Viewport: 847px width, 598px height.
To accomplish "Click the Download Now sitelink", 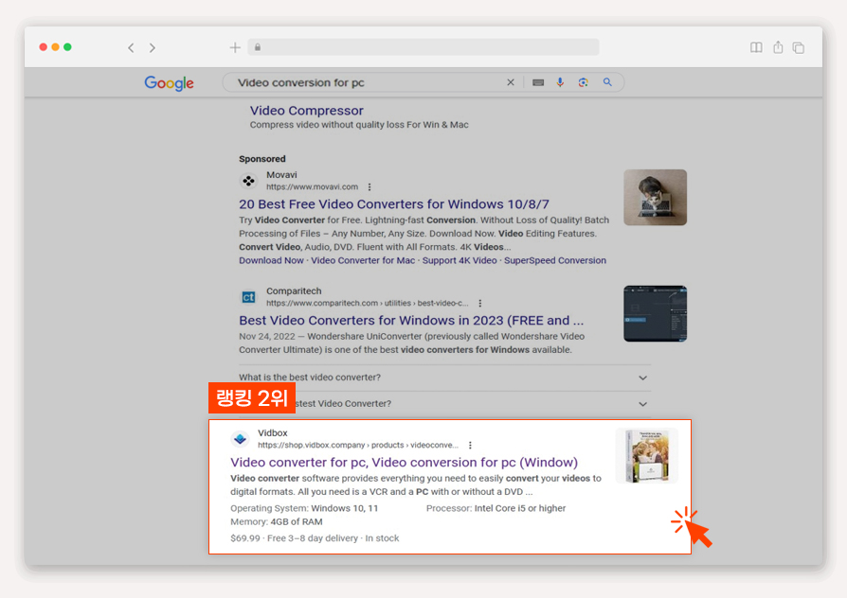I will pos(271,260).
